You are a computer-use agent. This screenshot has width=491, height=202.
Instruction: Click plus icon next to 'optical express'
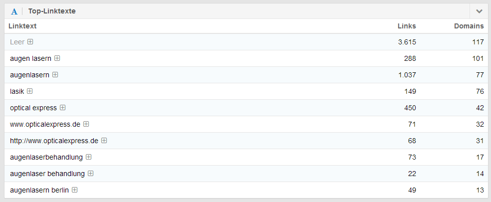[63, 108]
